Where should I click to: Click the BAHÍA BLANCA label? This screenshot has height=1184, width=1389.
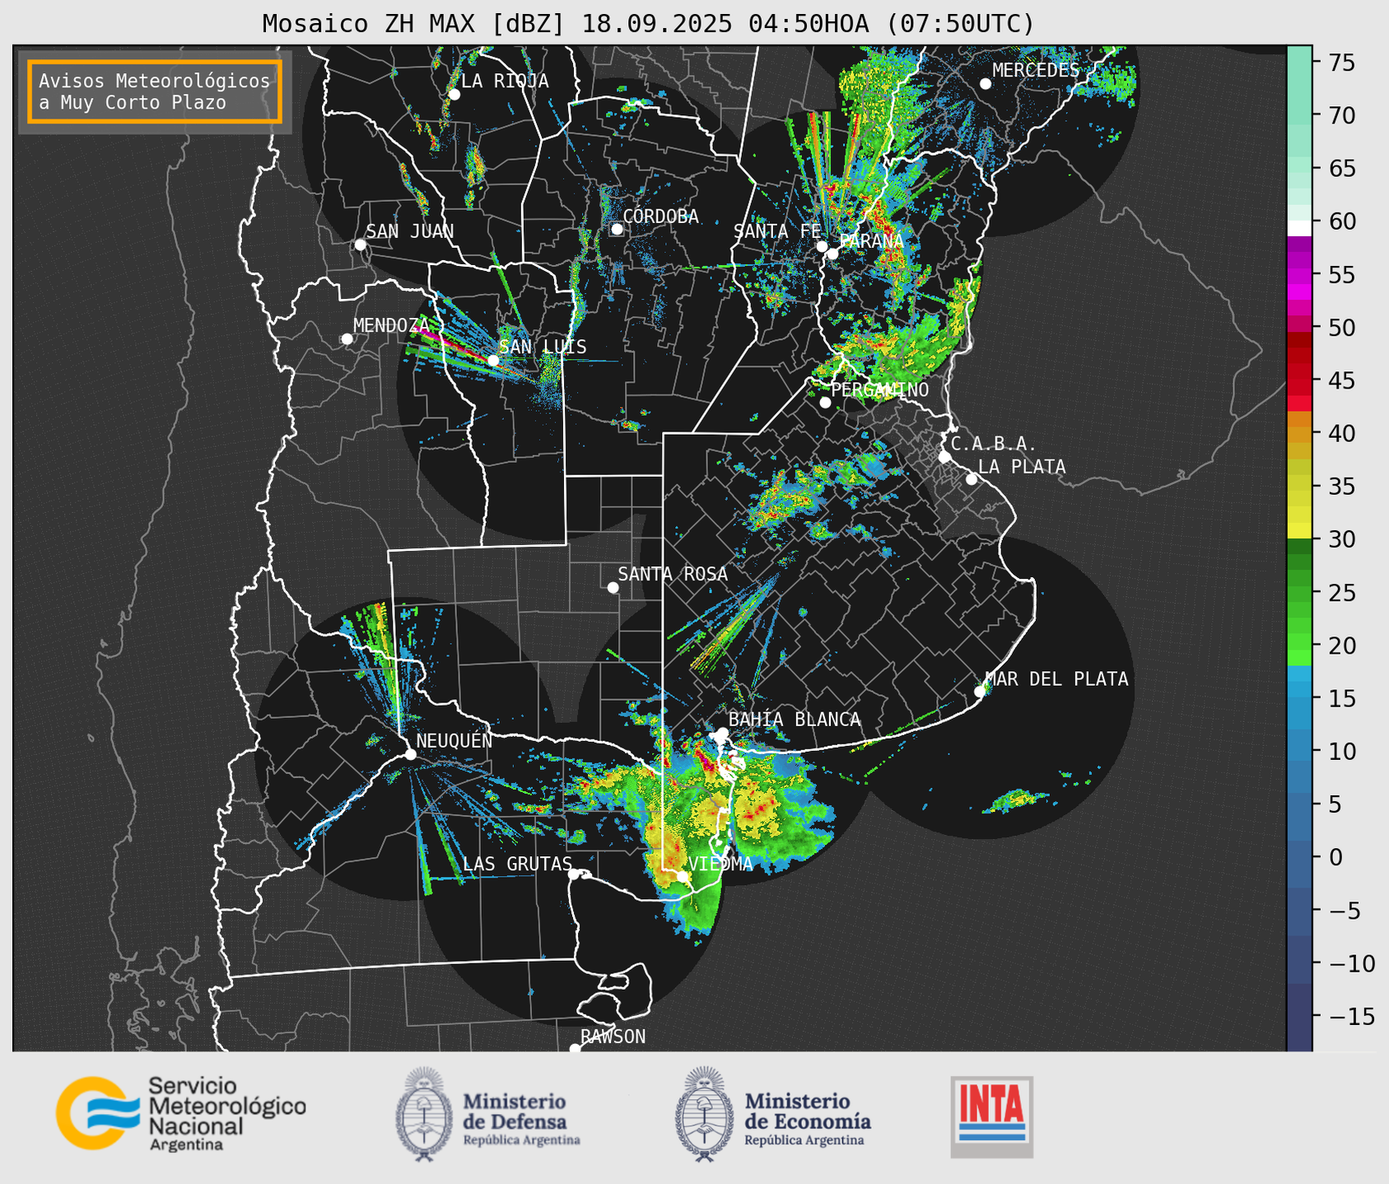click(795, 720)
